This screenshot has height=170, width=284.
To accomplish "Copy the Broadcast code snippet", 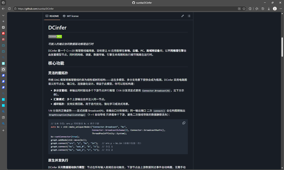I will [184, 123].
